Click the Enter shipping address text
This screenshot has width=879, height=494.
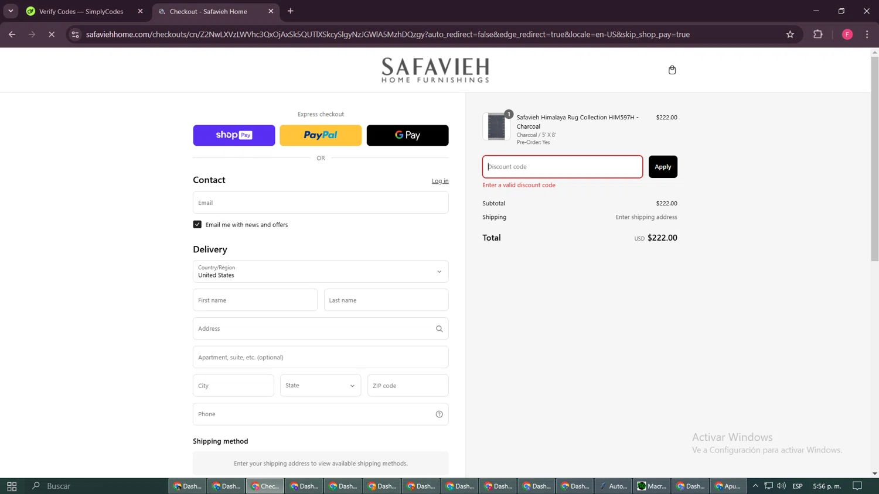coord(646,217)
